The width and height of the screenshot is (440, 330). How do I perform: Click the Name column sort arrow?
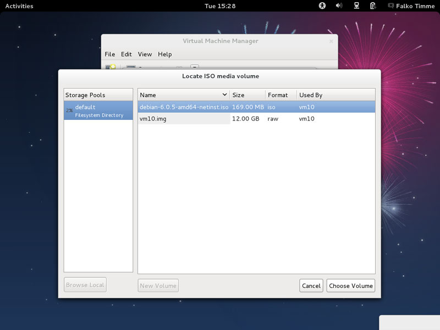224,95
